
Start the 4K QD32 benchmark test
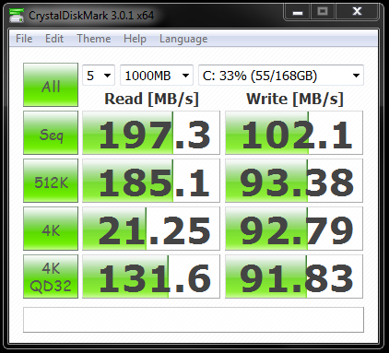click(x=51, y=277)
